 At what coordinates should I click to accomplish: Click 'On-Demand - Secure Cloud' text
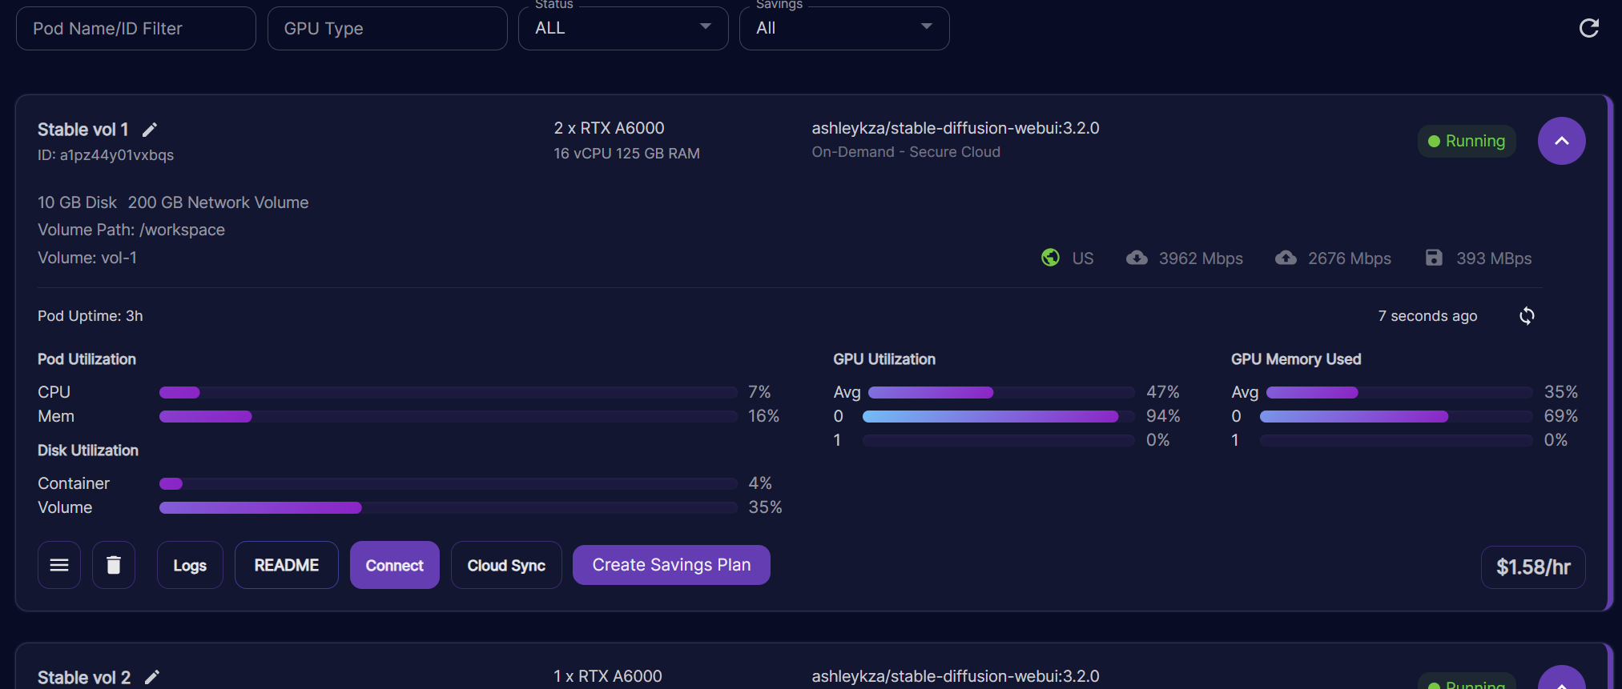(x=906, y=152)
